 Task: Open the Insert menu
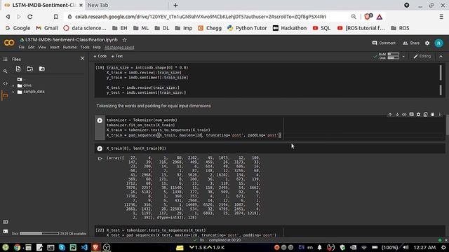55,48
